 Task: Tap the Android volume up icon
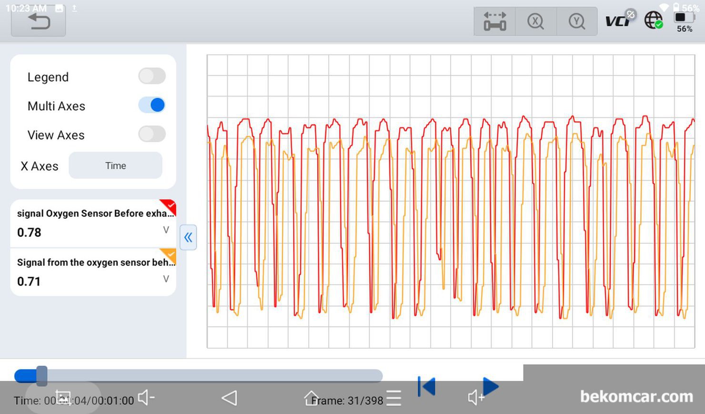click(476, 397)
